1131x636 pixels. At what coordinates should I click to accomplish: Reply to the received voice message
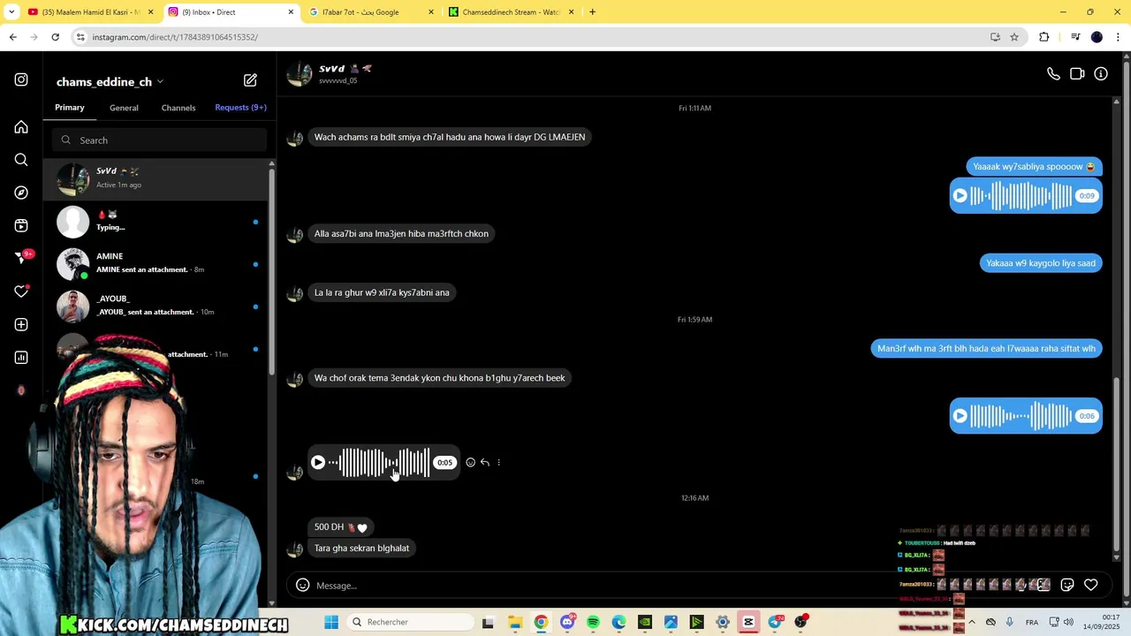pyautogui.click(x=484, y=462)
